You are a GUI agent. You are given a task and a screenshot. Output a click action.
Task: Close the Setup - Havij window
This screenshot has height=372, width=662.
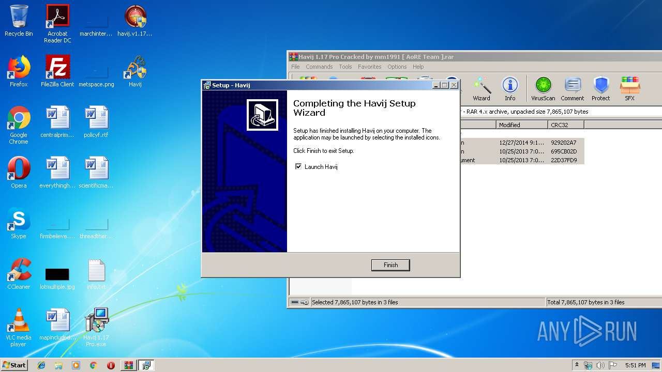454,85
